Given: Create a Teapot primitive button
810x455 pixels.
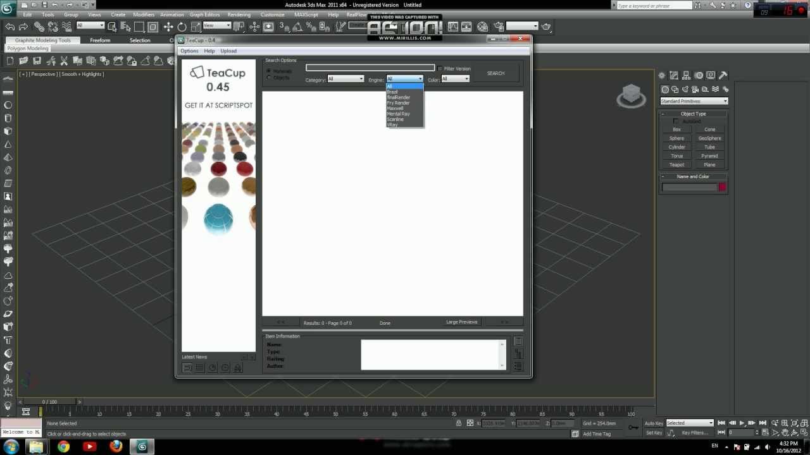Looking at the screenshot, I should pos(677,165).
